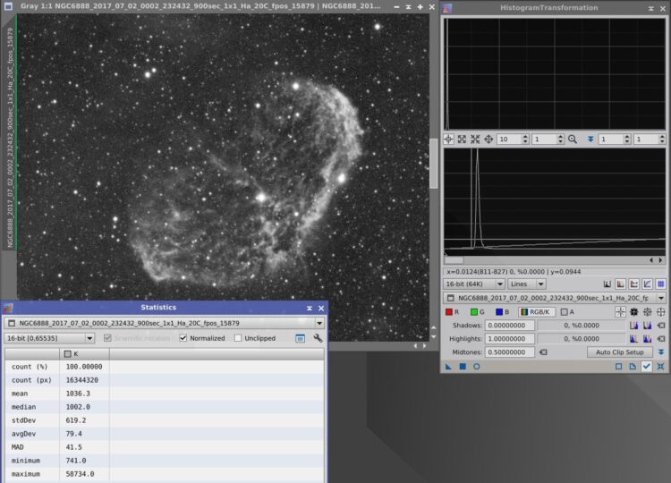Viewport: 671px width, 483px height.
Task: Click the Auto Clip Setup button
Action: (620, 352)
